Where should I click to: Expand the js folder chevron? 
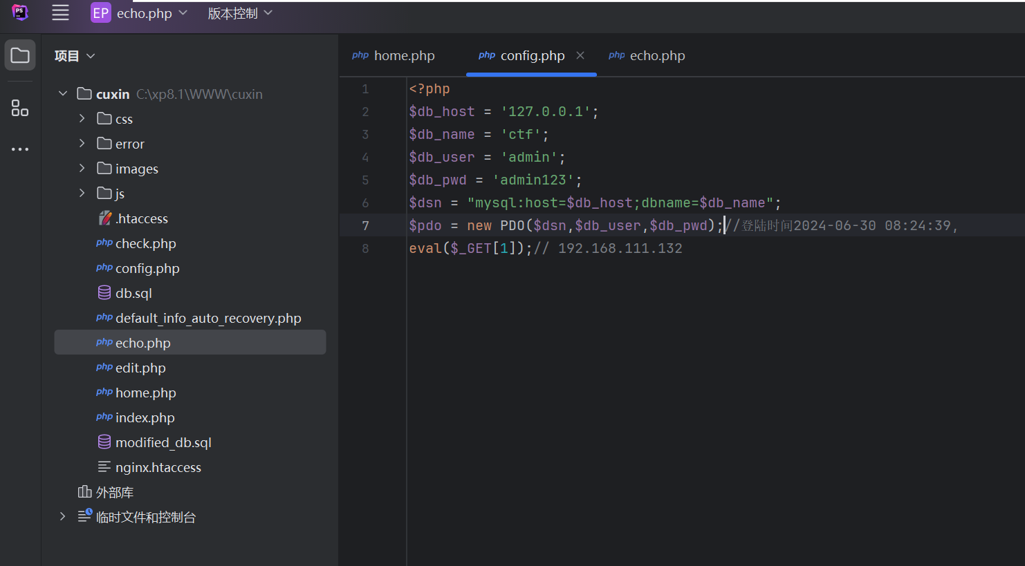(82, 193)
